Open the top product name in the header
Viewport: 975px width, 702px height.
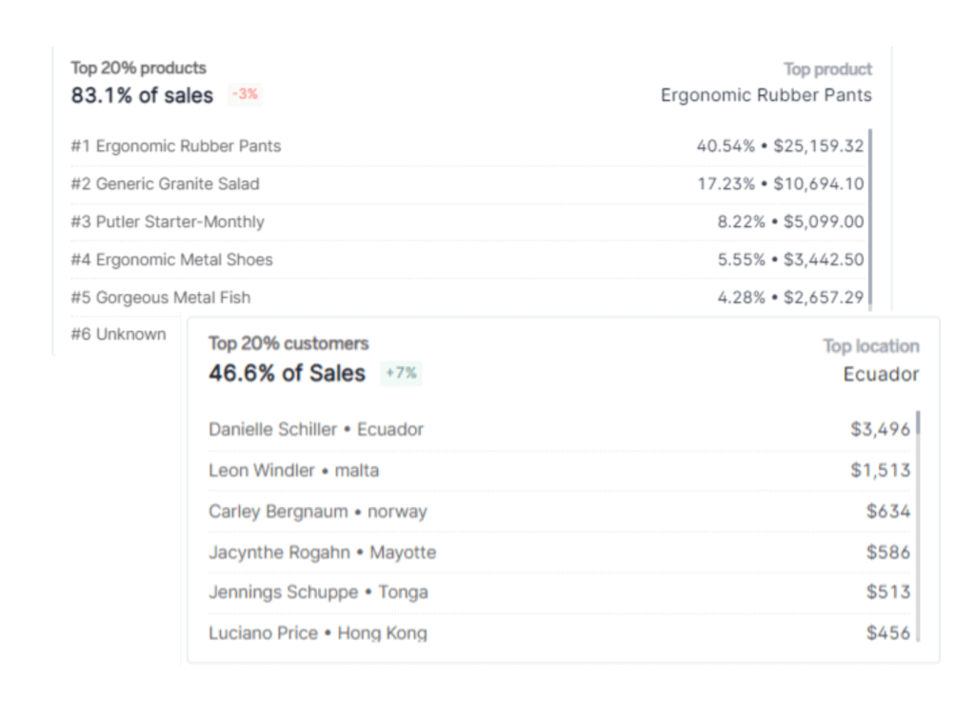tap(766, 95)
